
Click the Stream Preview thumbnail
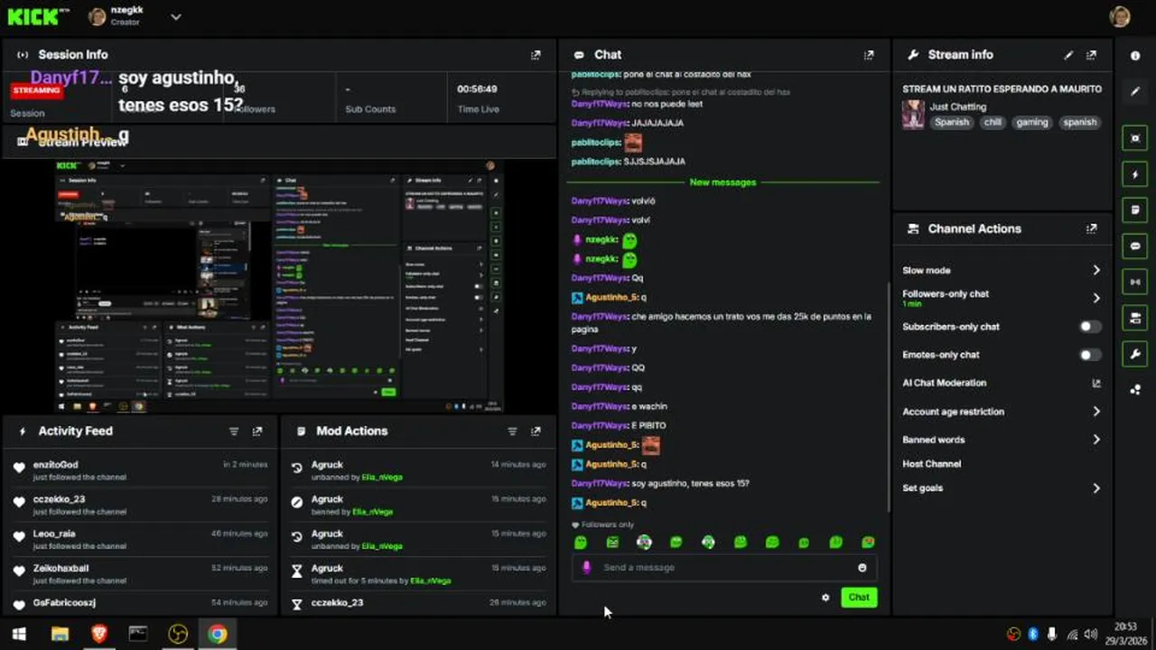pyautogui.click(x=280, y=286)
